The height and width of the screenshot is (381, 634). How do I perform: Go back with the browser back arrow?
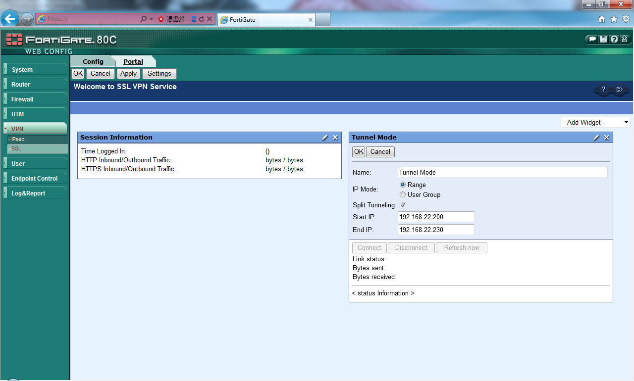click(10, 19)
